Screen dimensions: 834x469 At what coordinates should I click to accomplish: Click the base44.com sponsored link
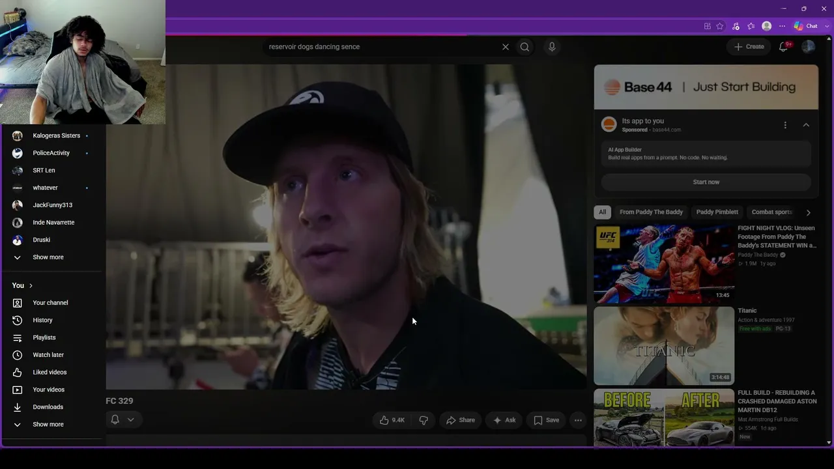[667, 130]
